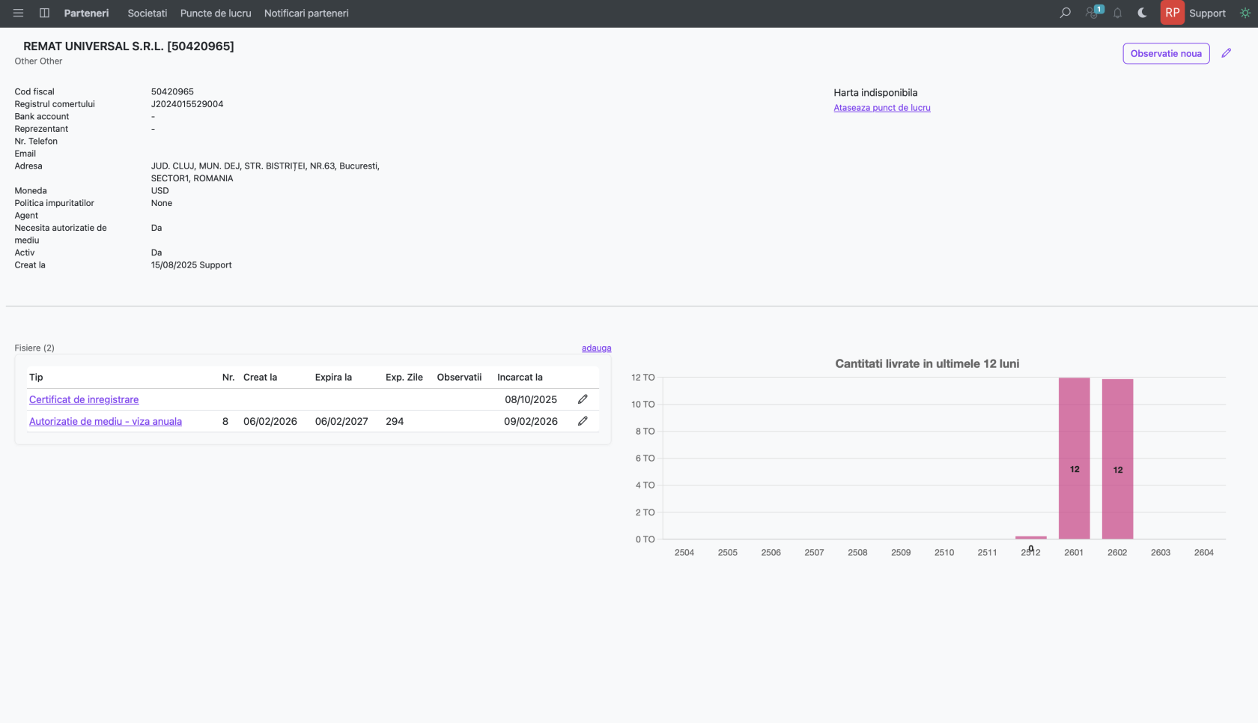Screen dimensions: 1258x723
Task: Edit the Certificat de inregistrare file row
Action: click(x=583, y=399)
